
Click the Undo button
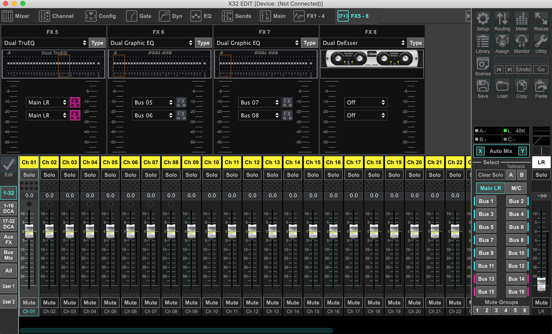coord(524,69)
